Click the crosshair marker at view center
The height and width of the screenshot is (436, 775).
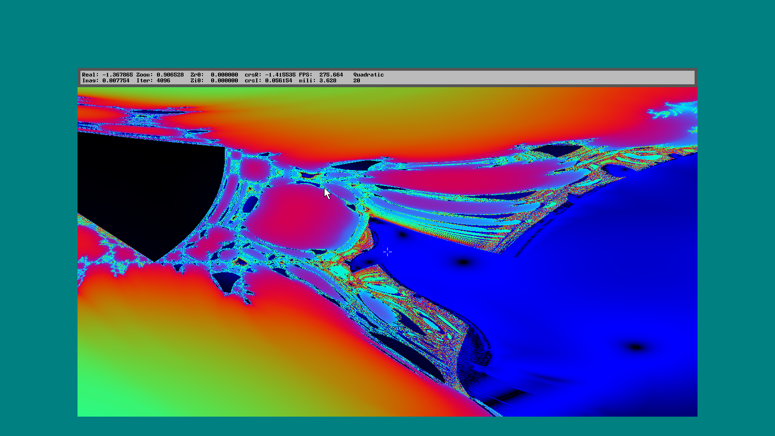pyautogui.click(x=387, y=252)
